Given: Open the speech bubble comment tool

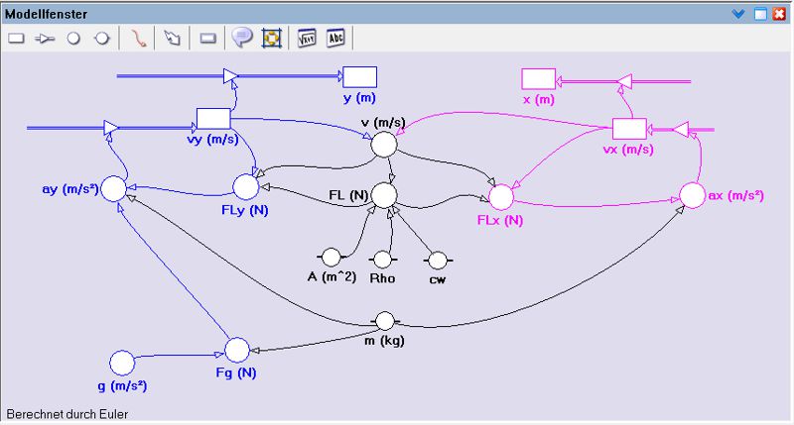Looking at the screenshot, I should (241, 38).
